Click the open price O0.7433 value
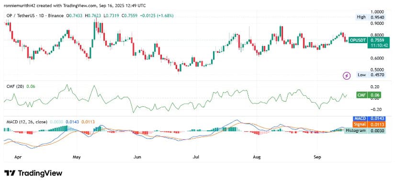The width and height of the screenshot is (395, 184). coord(75,16)
